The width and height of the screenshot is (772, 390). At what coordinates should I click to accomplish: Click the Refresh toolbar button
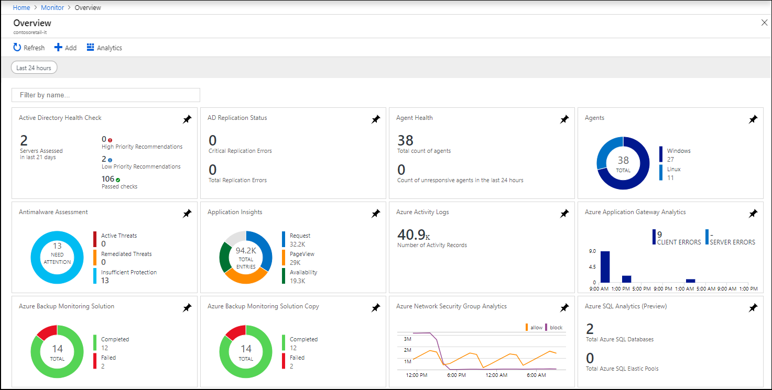tap(29, 48)
